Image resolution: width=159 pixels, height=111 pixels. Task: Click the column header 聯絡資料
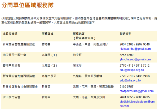pos(125,34)
